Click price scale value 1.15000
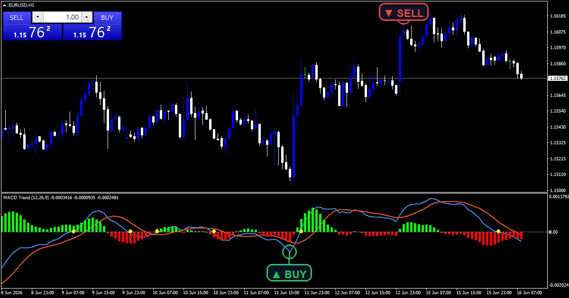 [558, 190]
